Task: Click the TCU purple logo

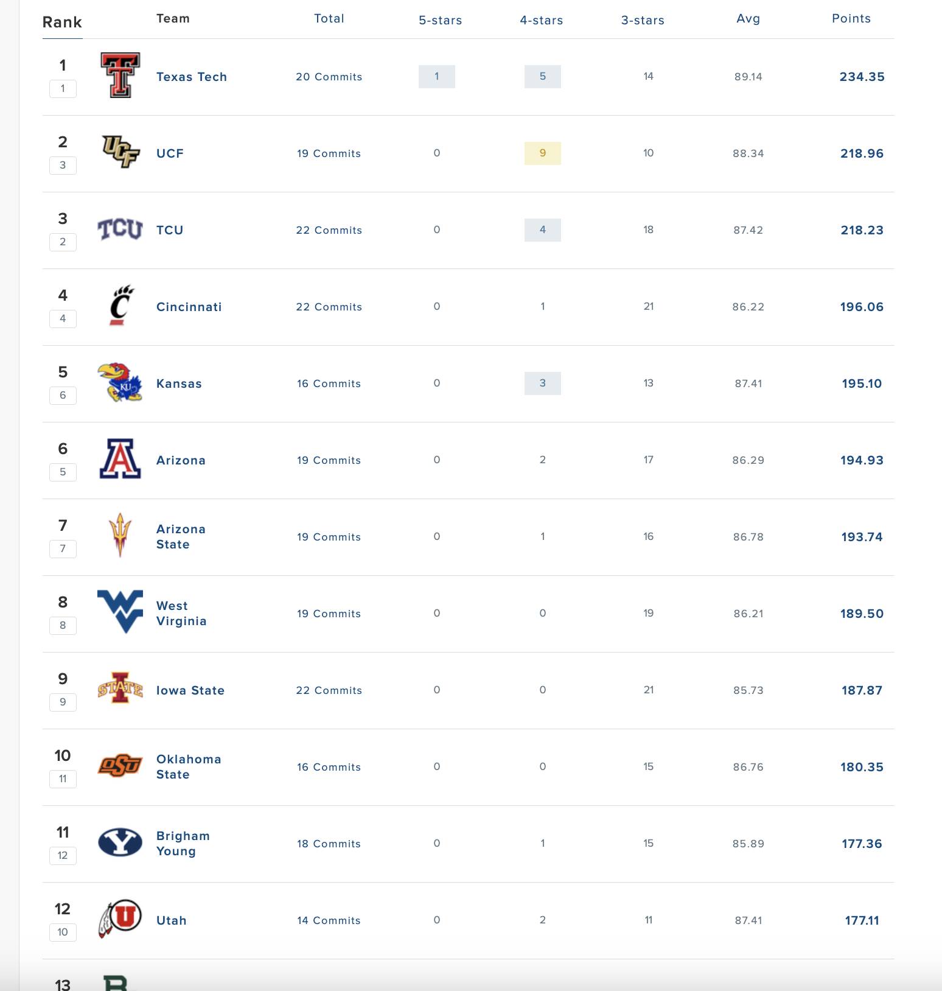Action: click(x=120, y=229)
